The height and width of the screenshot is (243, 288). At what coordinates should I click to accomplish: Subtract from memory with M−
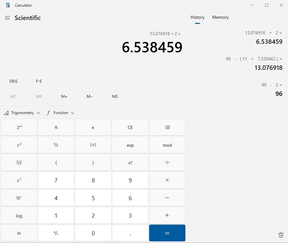pyautogui.click(x=90, y=96)
